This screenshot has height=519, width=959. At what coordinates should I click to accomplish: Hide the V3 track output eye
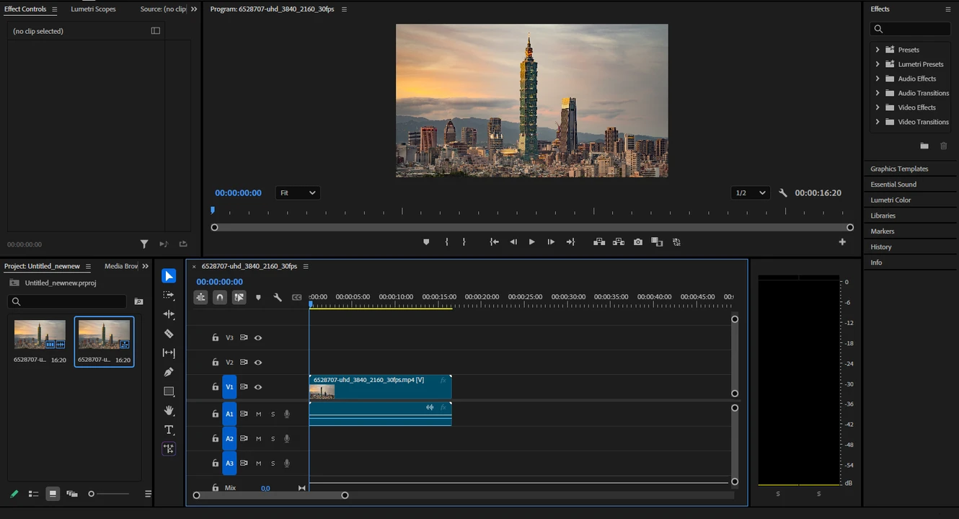258,337
